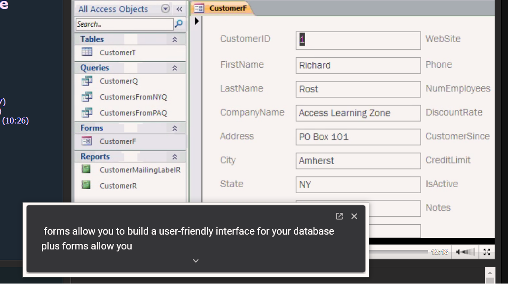Image resolution: width=508 pixels, height=286 pixels.
Task: Close the caption popup
Action: (354, 216)
